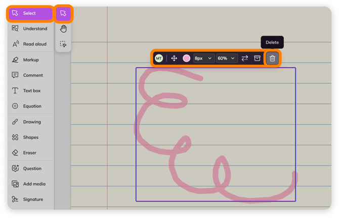
Task: Choose the arrow pointer select sub-tool
Action: click(63, 13)
